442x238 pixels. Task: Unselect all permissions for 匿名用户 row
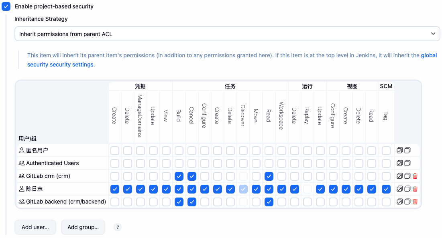(x=407, y=151)
